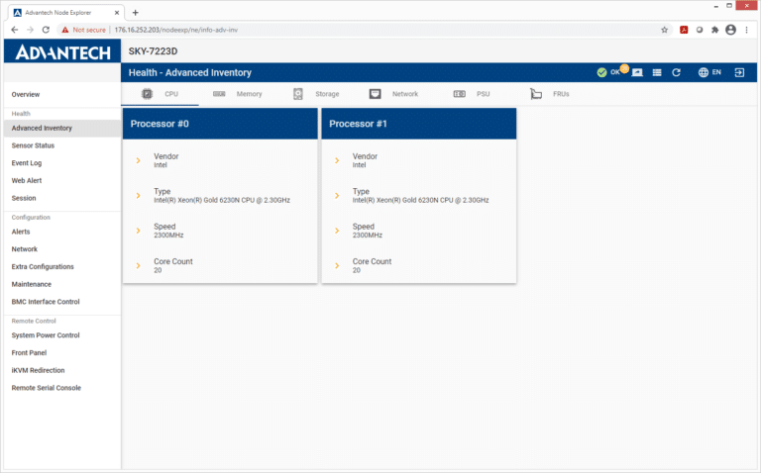Click the CPU chip icon tab
The height and width of the screenshot is (473, 761).
coord(147,94)
